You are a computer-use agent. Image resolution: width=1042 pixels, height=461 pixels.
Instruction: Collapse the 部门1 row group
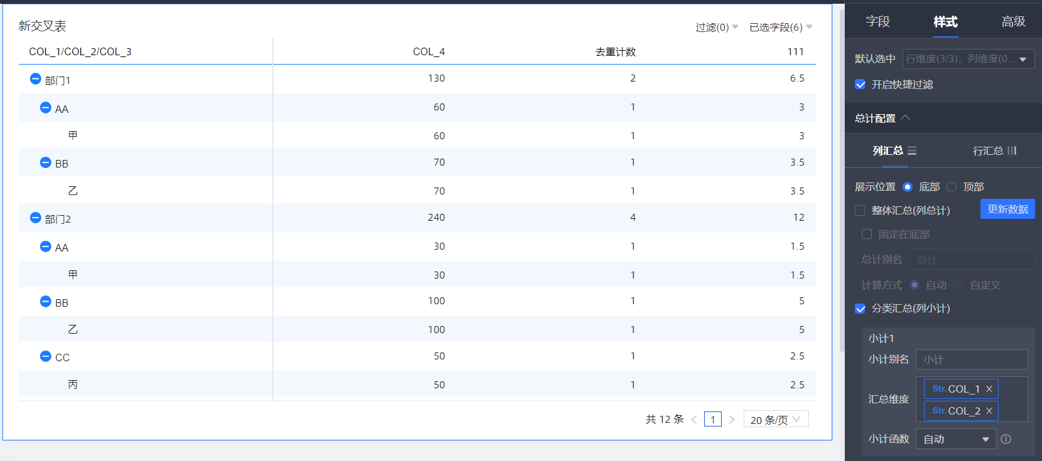tap(36, 79)
